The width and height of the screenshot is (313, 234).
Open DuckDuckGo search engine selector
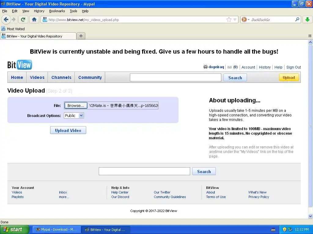[245, 19]
